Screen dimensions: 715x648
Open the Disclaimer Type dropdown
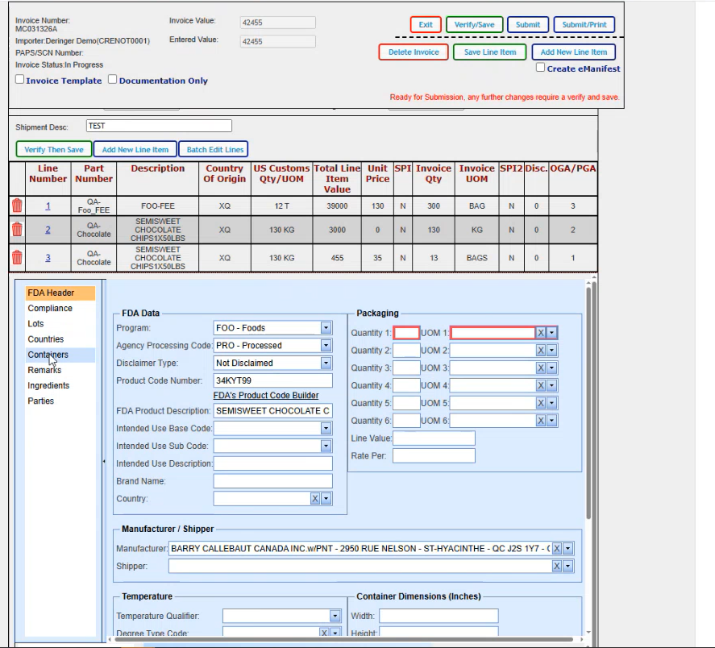326,363
